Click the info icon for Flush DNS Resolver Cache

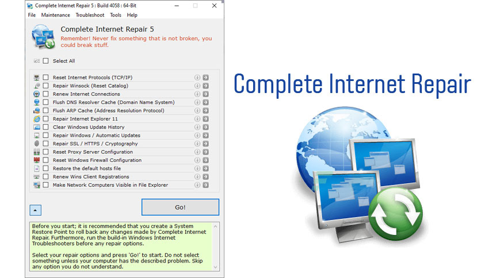[197, 102]
